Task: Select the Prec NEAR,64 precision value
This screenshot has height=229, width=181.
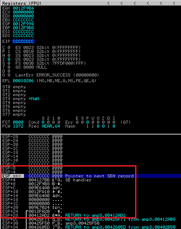Action: 51,126
